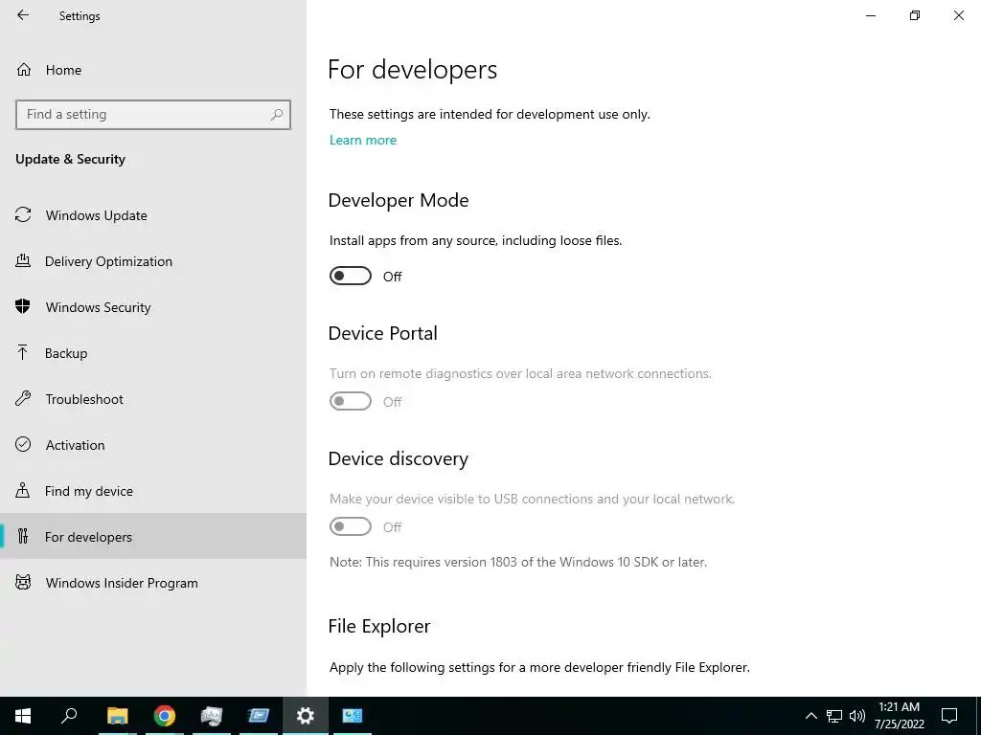Click the Delivery Optimization icon
Image resolution: width=981 pixels, height=735 pixels.
pyautogui.click(x=23, y=260)
